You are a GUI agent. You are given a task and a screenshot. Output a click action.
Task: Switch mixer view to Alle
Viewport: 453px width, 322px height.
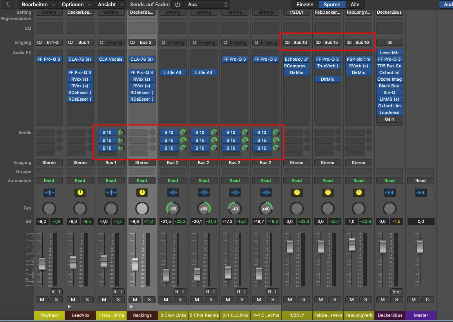pyautogui.click(x=355, y=4)
